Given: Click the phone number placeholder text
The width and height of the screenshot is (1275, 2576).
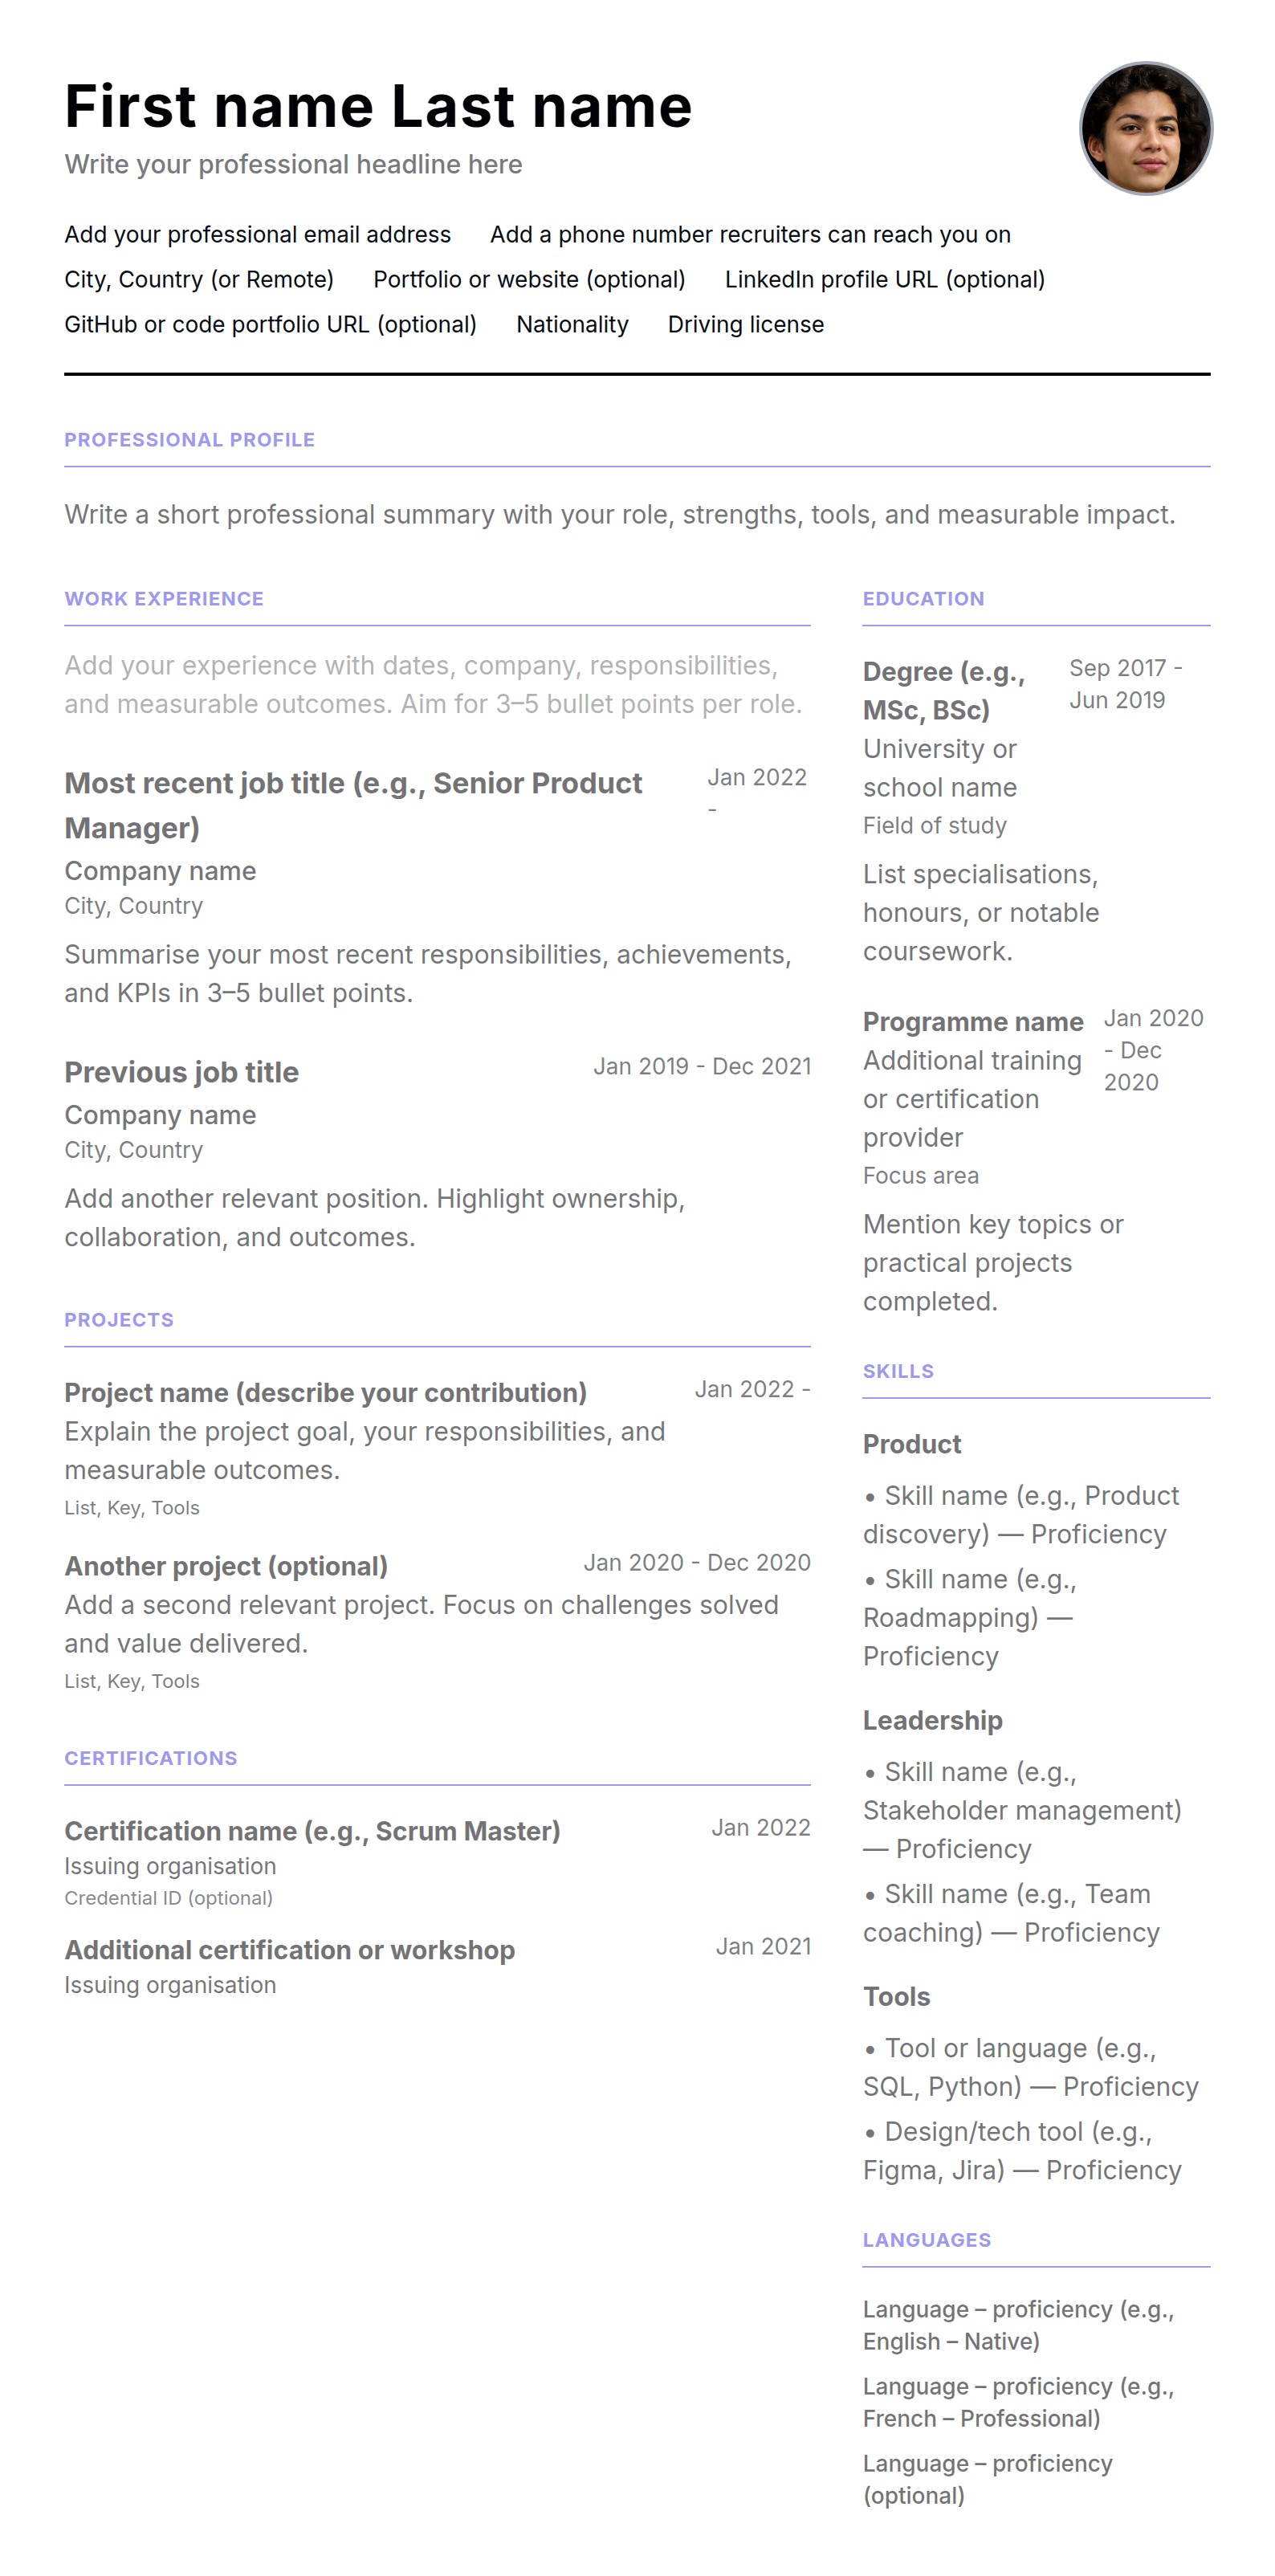Looking at the screenshot, I should (x=750, y=234).
